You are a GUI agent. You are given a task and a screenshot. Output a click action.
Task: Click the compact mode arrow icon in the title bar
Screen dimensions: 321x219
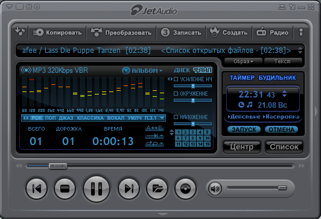(x=292, y=7)
